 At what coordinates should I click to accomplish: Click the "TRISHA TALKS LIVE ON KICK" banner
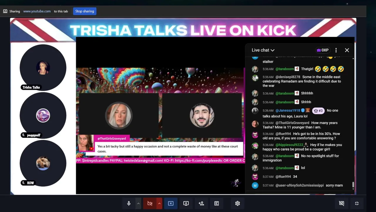[x=183, y=30]
